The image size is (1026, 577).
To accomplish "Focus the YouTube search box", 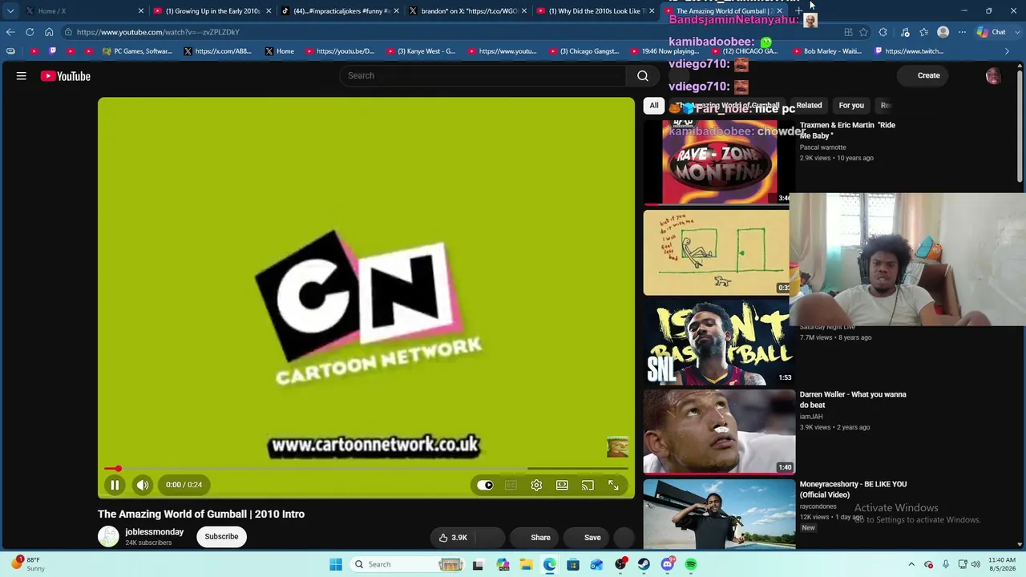I will 483,75.
